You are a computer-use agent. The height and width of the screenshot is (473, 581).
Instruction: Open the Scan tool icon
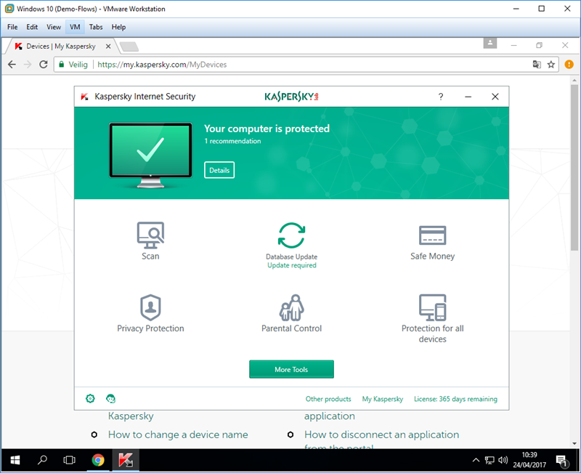pos(150,234)
